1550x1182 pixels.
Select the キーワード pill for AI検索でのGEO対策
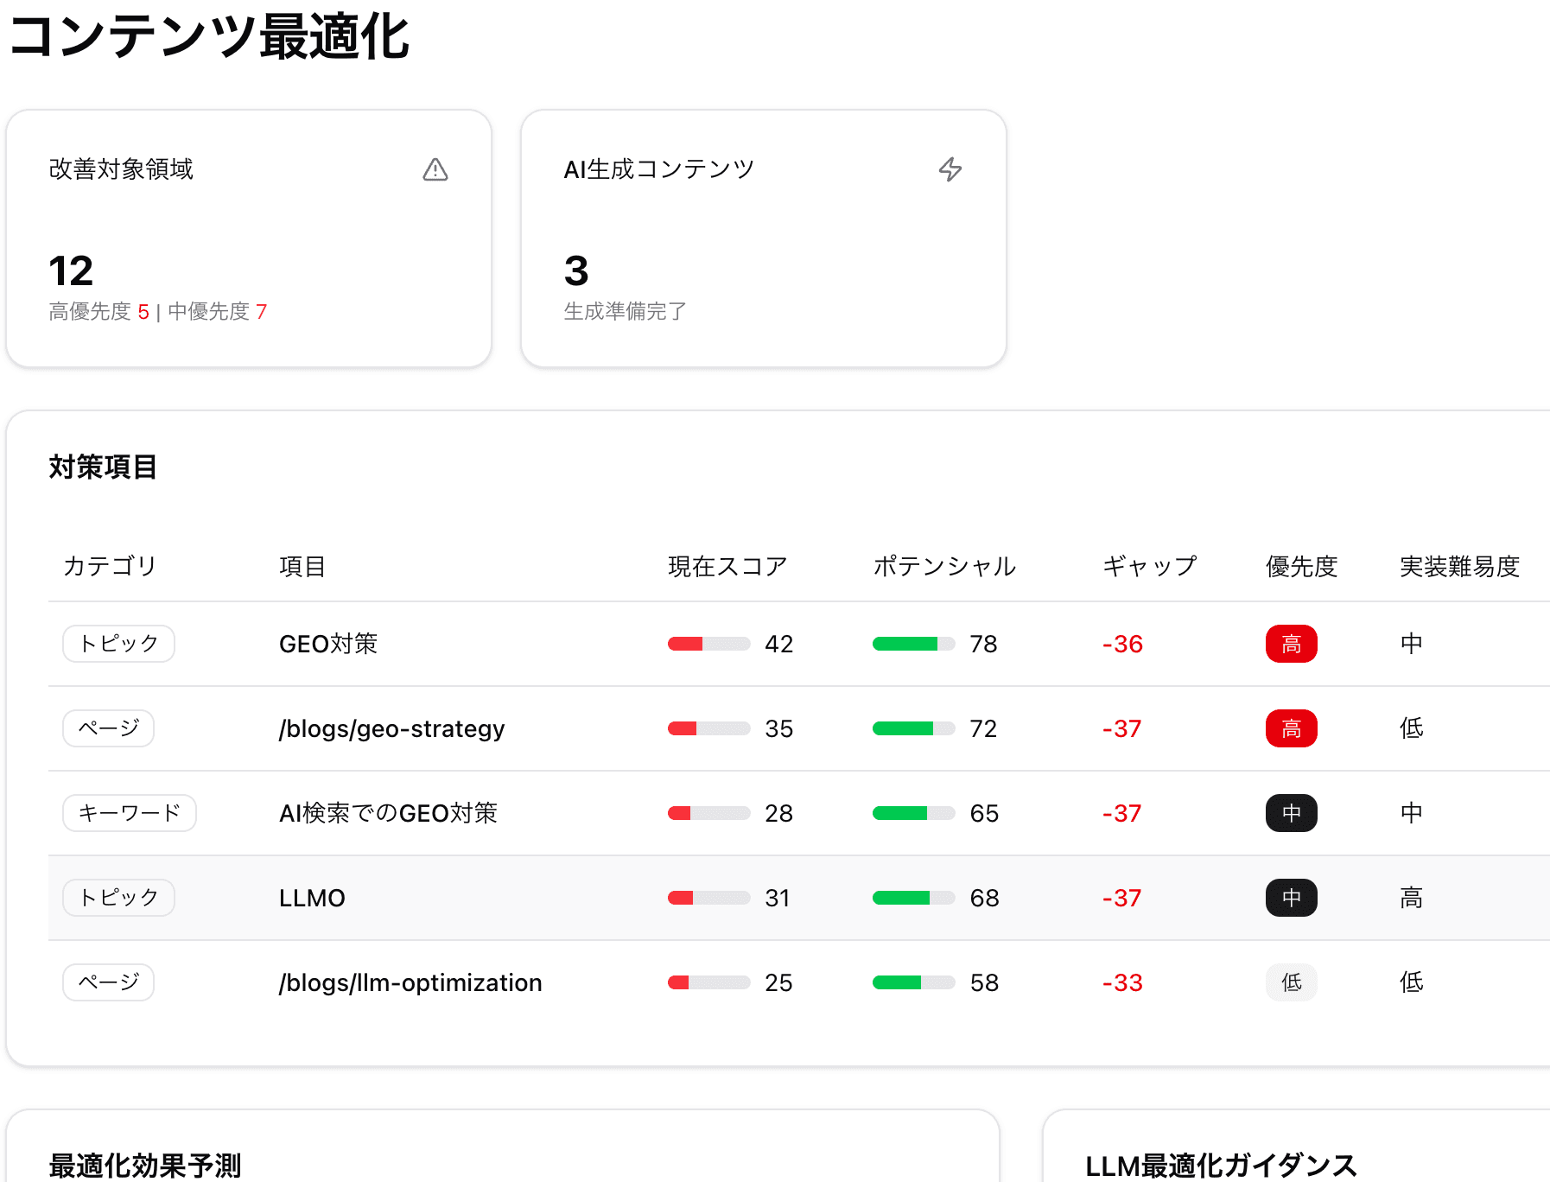coord(129,812)
